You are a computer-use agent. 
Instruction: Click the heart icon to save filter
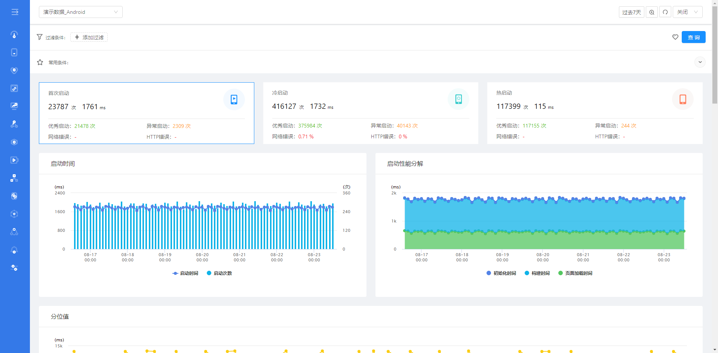(675, 37)
